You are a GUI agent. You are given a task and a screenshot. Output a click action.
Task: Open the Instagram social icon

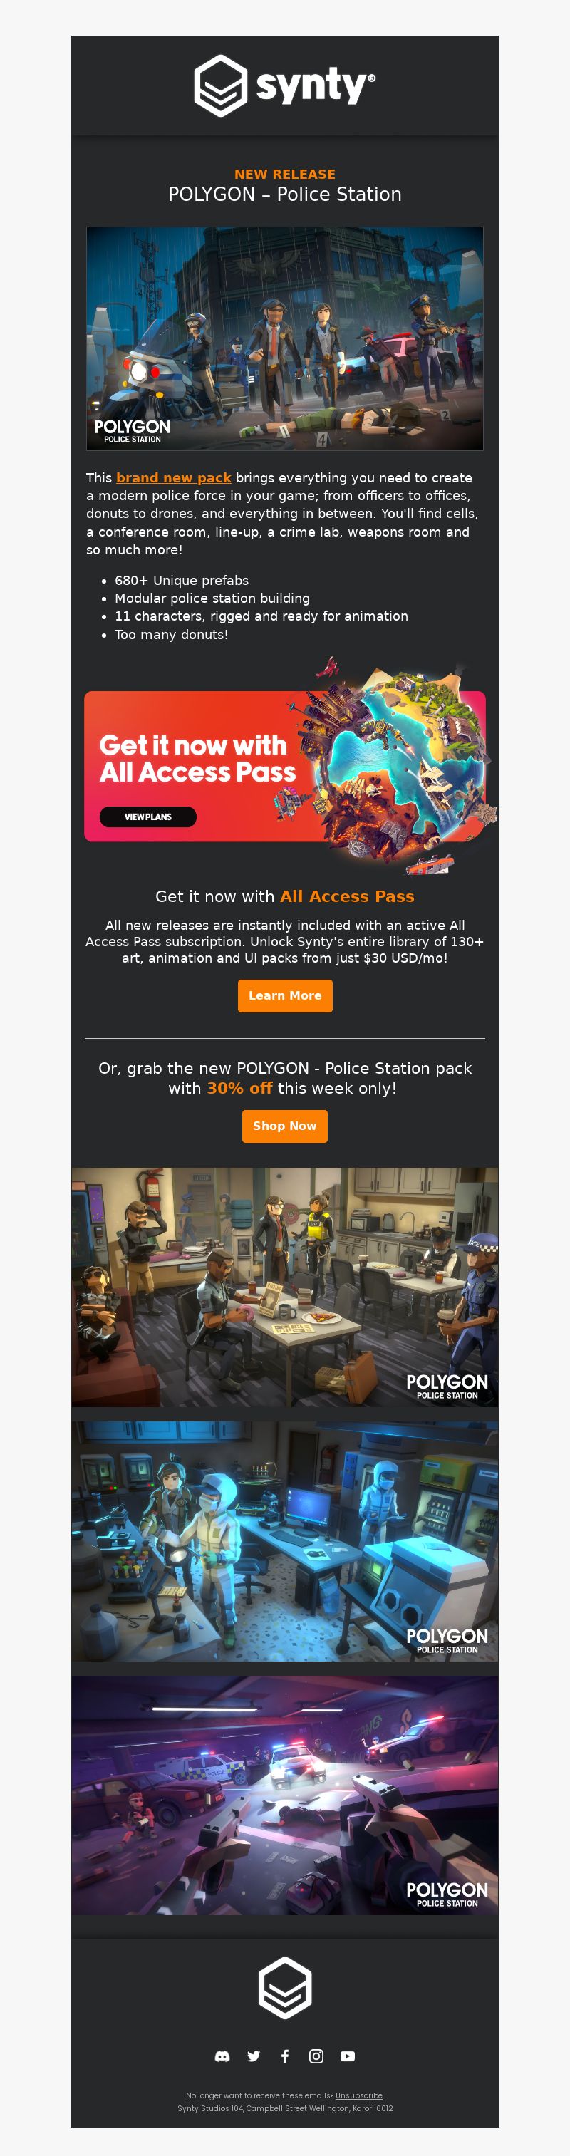point(316,2056)
